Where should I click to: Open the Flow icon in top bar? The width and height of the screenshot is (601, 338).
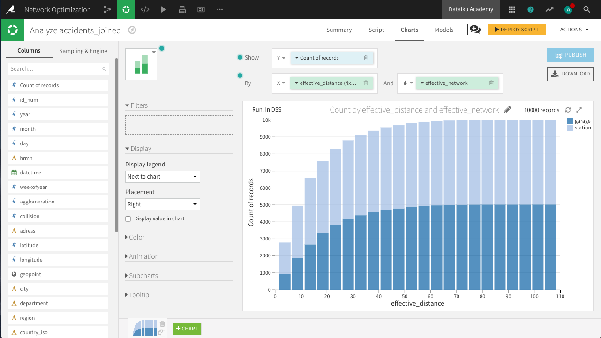(107, 9)
